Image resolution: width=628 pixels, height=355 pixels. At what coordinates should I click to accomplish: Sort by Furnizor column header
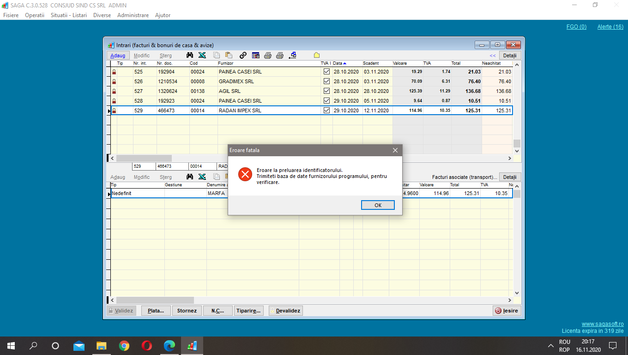[x=269, y=63]
